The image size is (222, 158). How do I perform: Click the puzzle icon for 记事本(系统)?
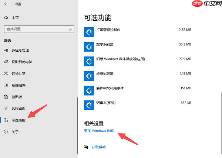tap(89, 105)
